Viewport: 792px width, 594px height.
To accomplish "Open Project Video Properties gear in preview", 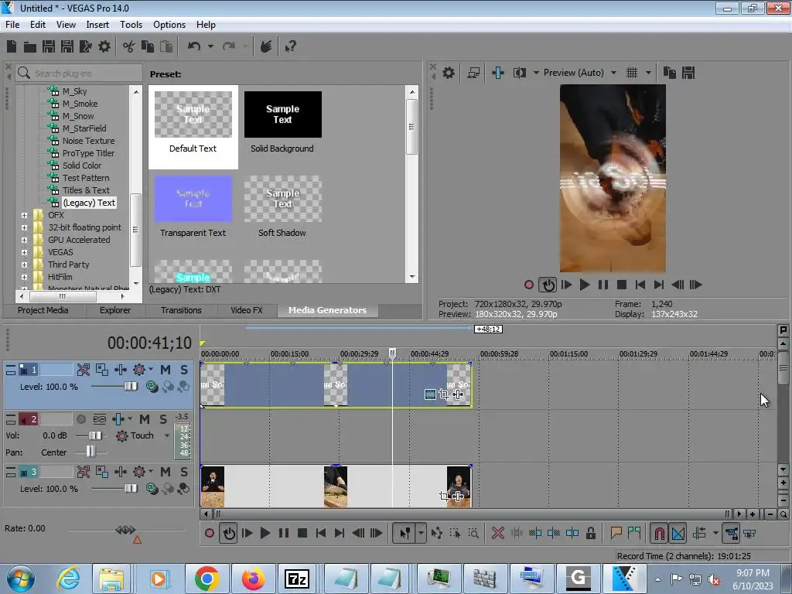I will pyautogui.click(x=449, y=73).
